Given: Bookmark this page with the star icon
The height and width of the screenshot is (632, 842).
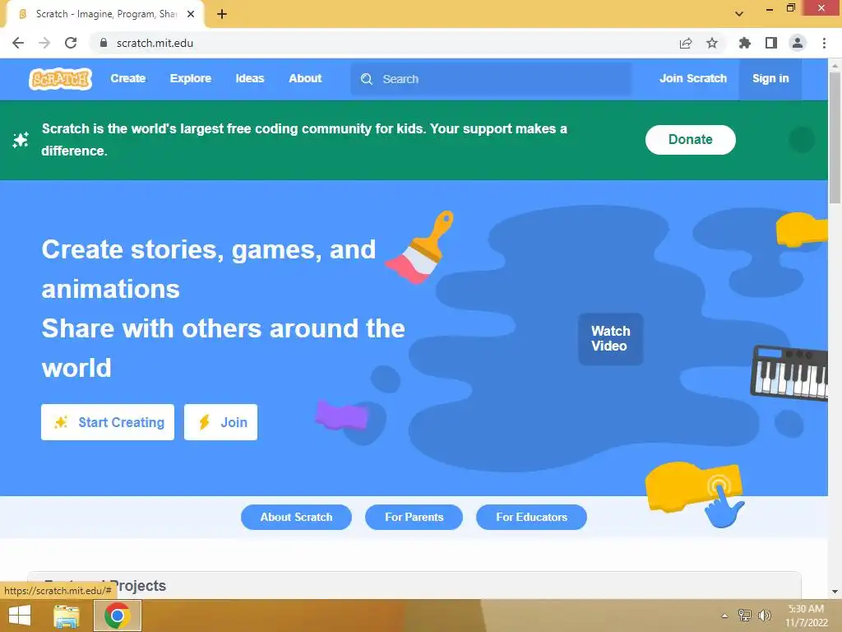Looking at the screenshot, I should [712, 43].
